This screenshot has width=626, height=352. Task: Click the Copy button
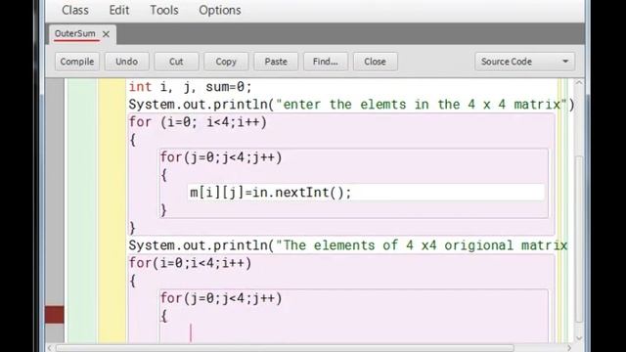(226, 62)
